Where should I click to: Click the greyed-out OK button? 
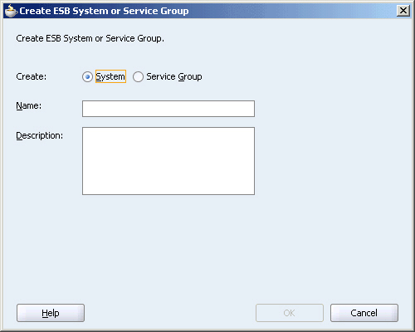click(x=290, y=313)
